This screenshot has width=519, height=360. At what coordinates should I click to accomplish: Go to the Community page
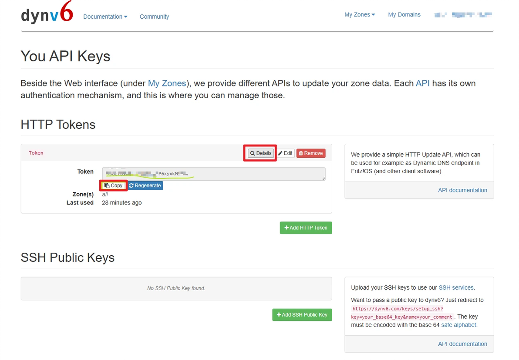click(154, 17)
